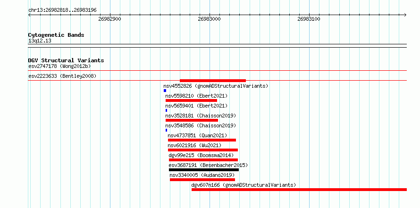Image resolution: width=420 pixels, height=208 pixels.
Task: Click red bar under nsv3528181
Action: tap(192, 120)
